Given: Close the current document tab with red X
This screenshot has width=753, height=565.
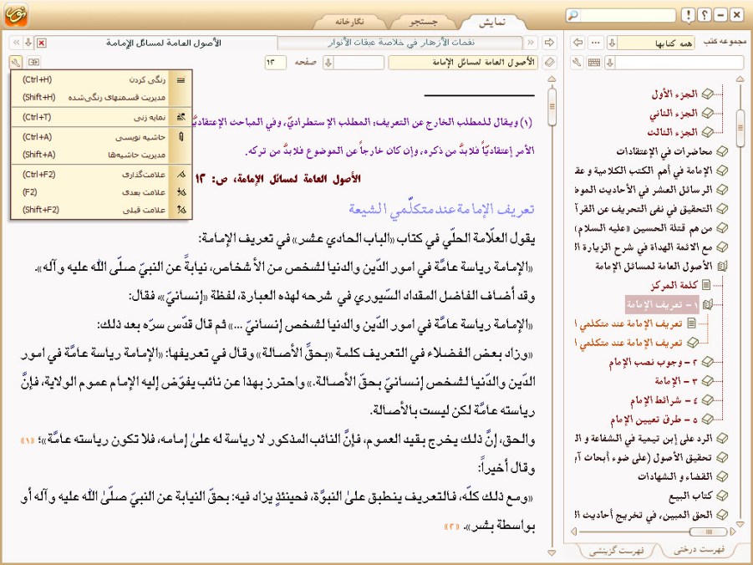Looking at the screenshot, I should pos(42,43).
